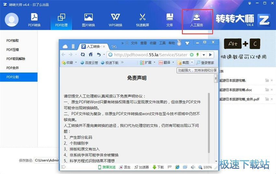Click the browser undo closed-tab arrow

tap(99, 55)
